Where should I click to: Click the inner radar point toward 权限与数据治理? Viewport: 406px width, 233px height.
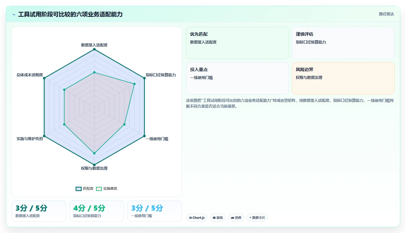pos(94,153)
